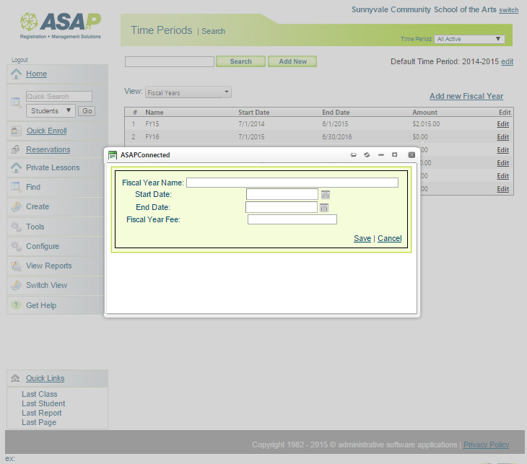Open the Students quick search dropdown

51,111
